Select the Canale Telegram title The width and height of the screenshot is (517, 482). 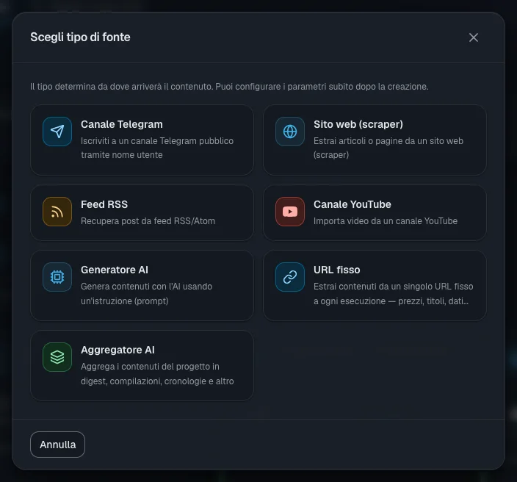[122, 124]
